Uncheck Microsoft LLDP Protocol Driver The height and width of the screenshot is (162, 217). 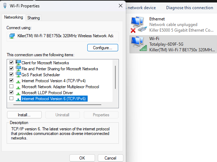coord(11,92)
